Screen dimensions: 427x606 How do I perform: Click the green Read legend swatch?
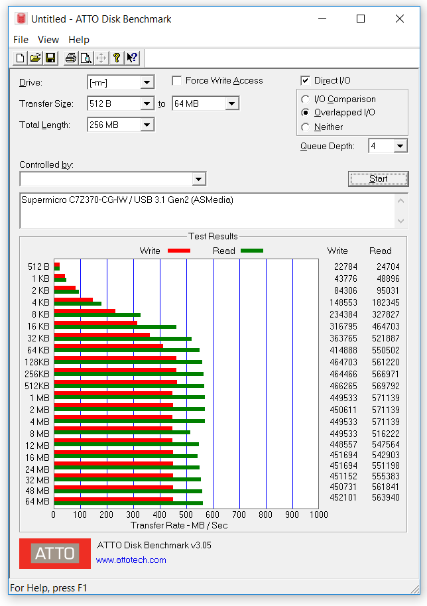pyautogui.click(x=252, y=251)
